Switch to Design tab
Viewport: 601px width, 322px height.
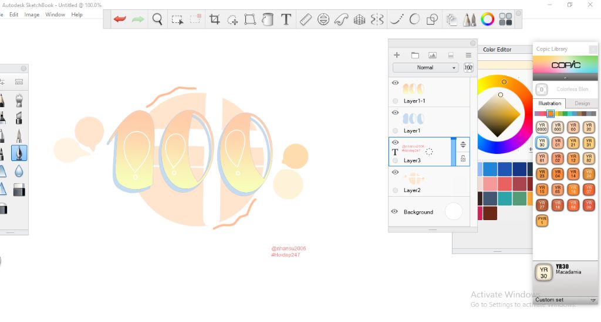(x=582, y=103)
